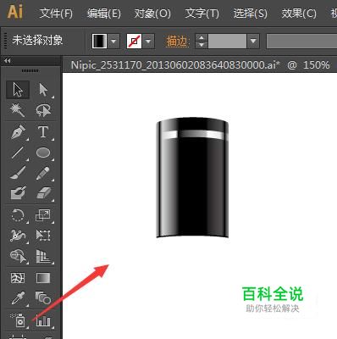The width and height of the screenshot is (337, 339).
Task: Select the Pencil tool
Action: [43, 173]
